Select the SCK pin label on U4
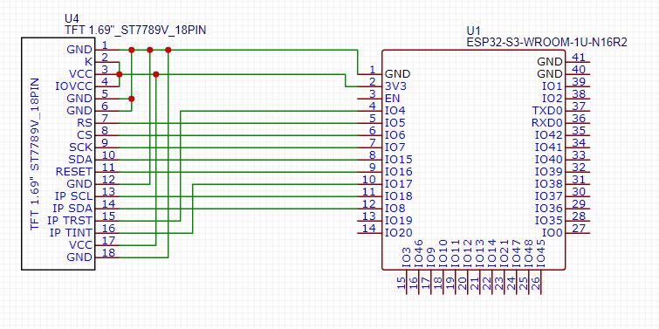 coord(81,147)
